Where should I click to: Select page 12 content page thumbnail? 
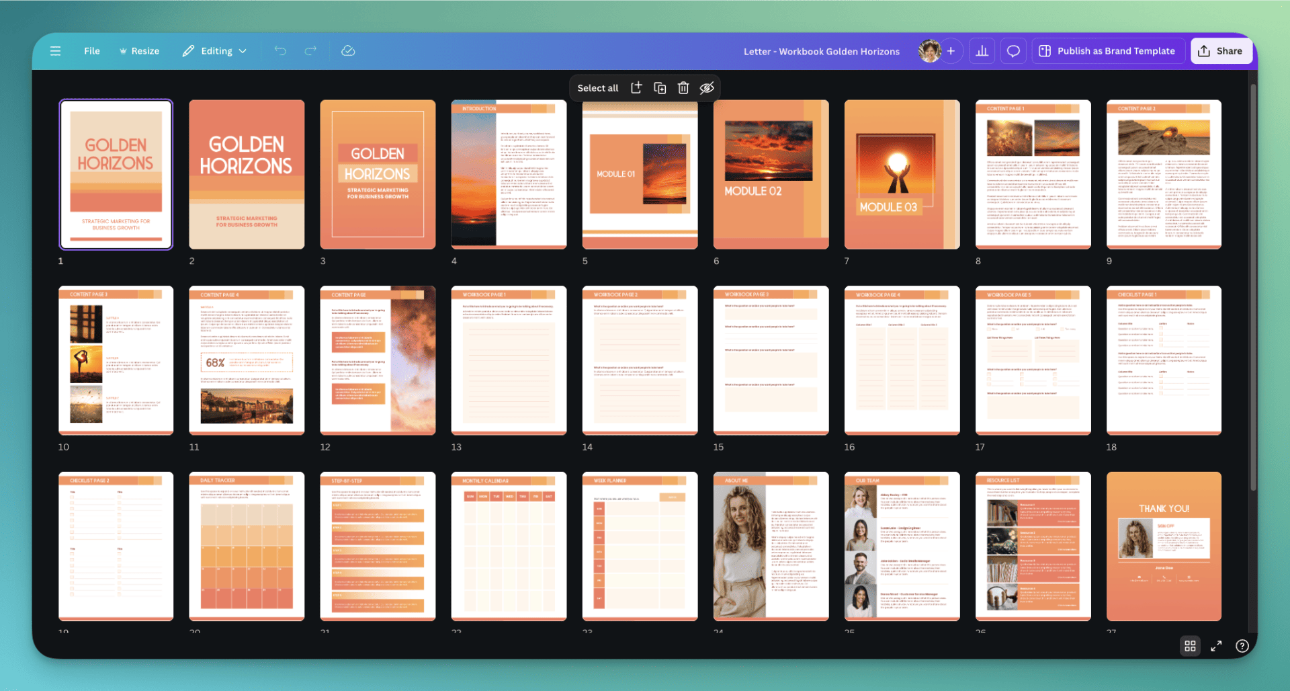pos(378,360)
